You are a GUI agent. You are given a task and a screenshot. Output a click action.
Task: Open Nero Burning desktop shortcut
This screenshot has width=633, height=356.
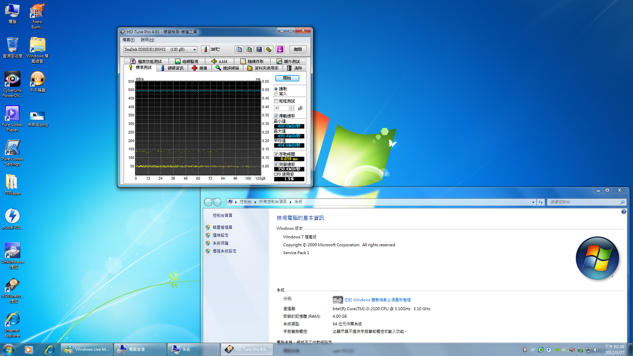pyautogui.click(x=37, y=16)
